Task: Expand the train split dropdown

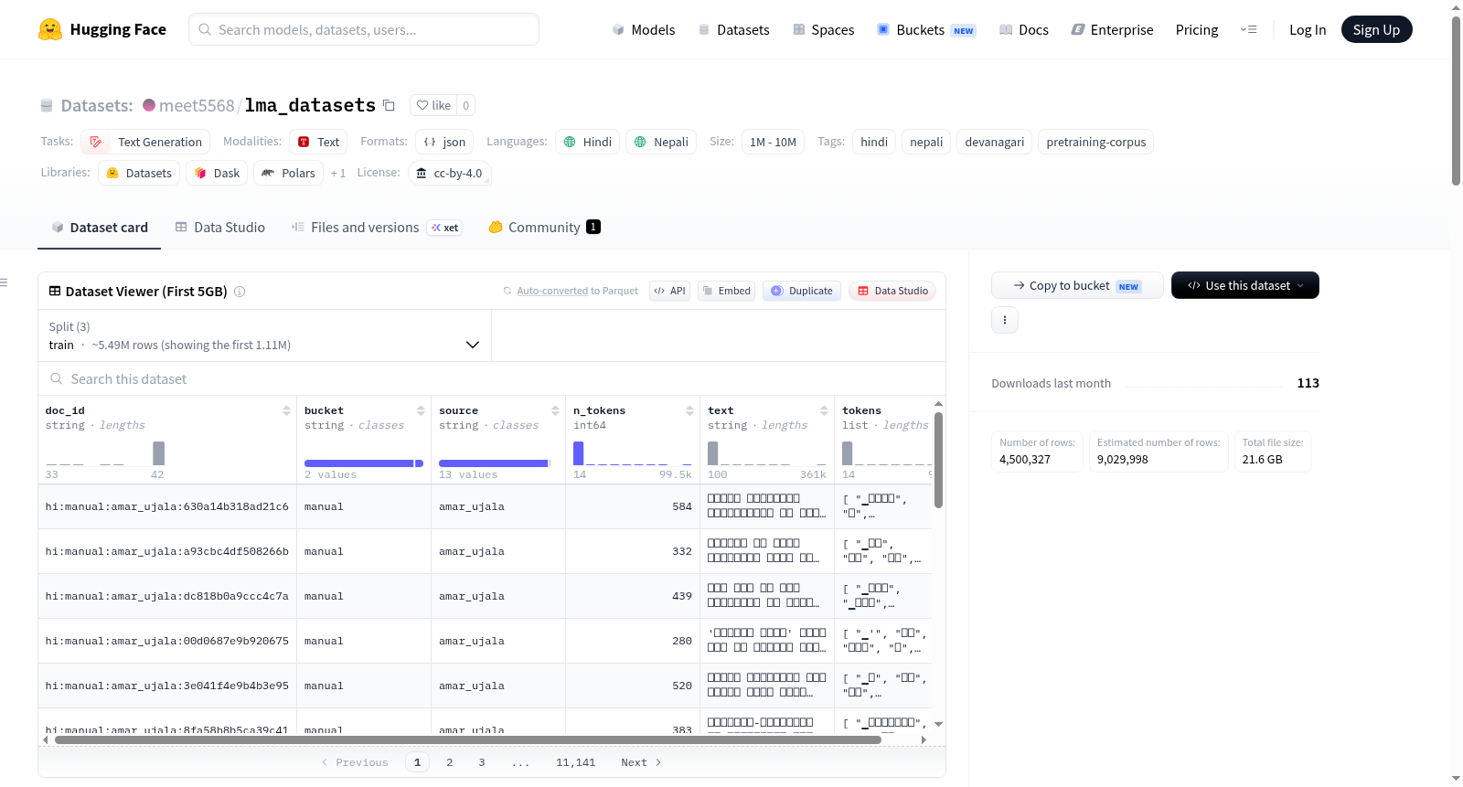Action: click(264, 335)
